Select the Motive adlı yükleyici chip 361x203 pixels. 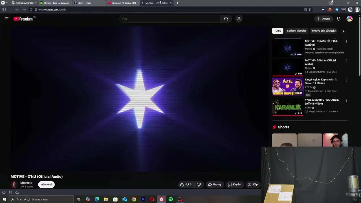coord(324,31)
